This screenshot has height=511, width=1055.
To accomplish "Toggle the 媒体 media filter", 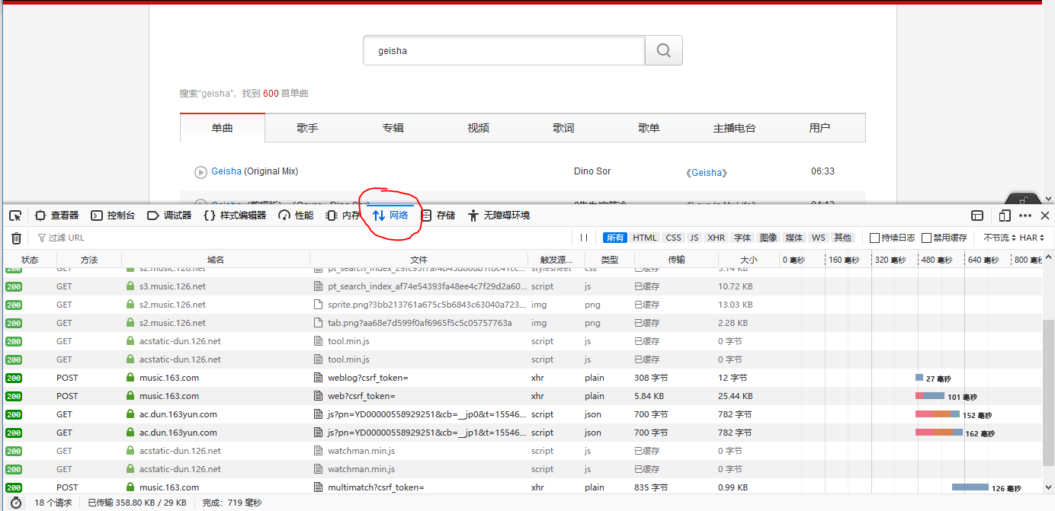I will tap(794, 238).
